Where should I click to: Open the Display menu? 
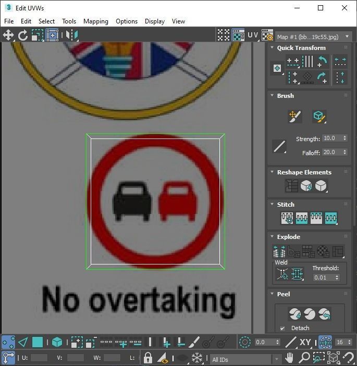coord(155,21)
